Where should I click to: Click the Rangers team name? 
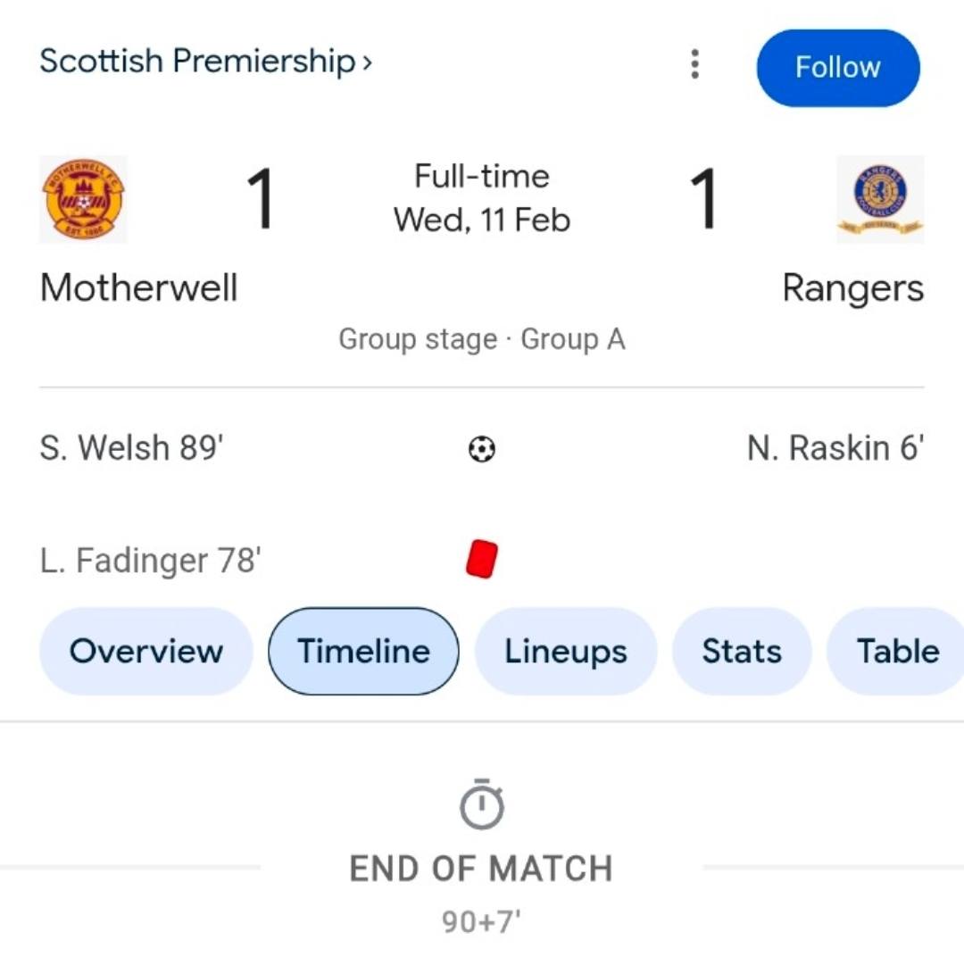click(852, 288)
